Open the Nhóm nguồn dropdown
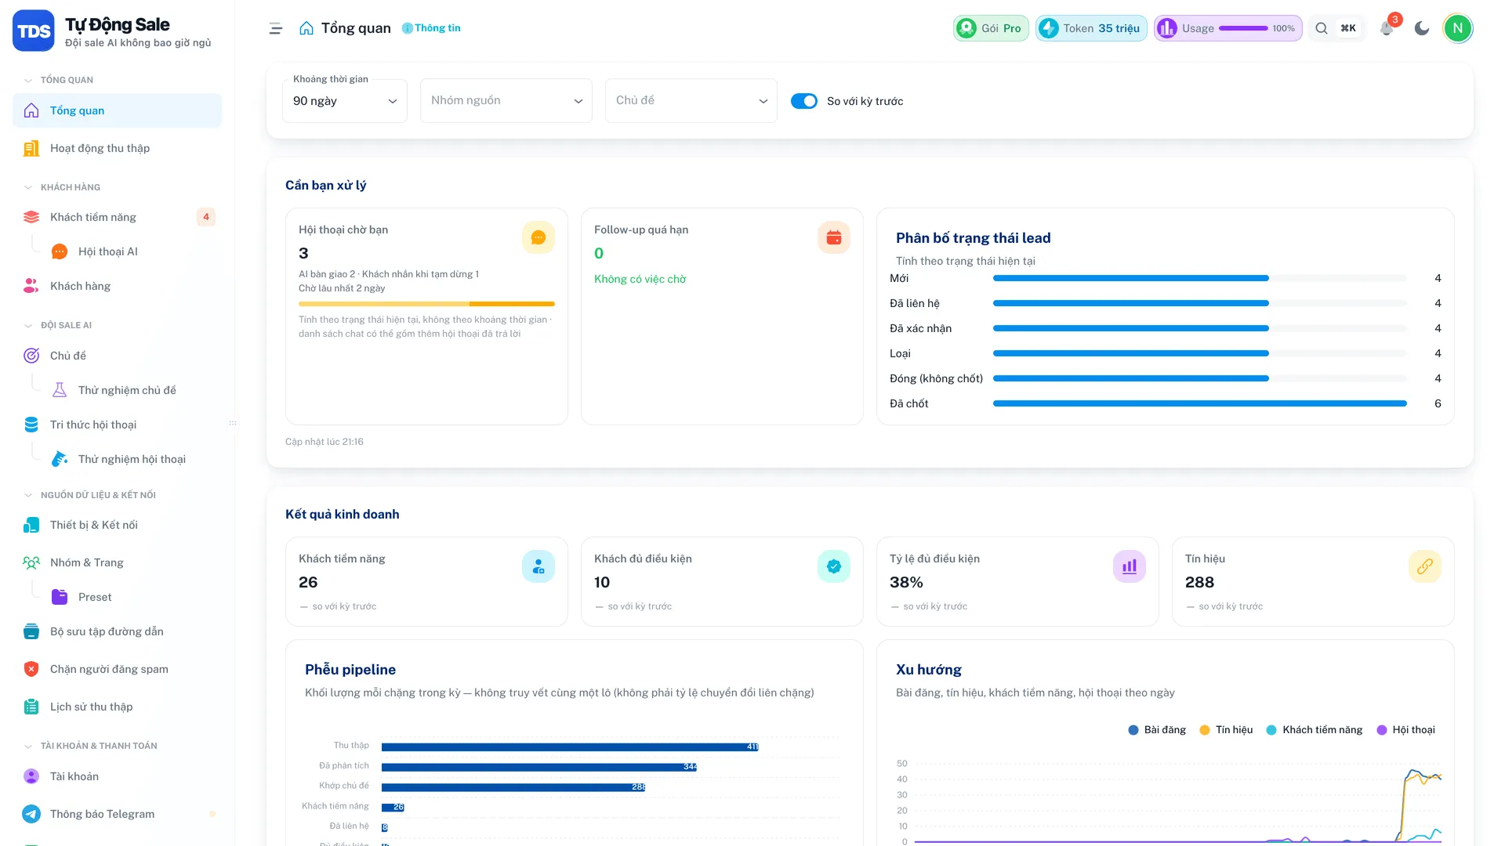Screen dimensions: 1505x846 pos(506,100)
